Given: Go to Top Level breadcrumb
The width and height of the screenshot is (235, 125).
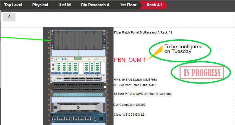Looking at the screenshot, I should (13, 5).
